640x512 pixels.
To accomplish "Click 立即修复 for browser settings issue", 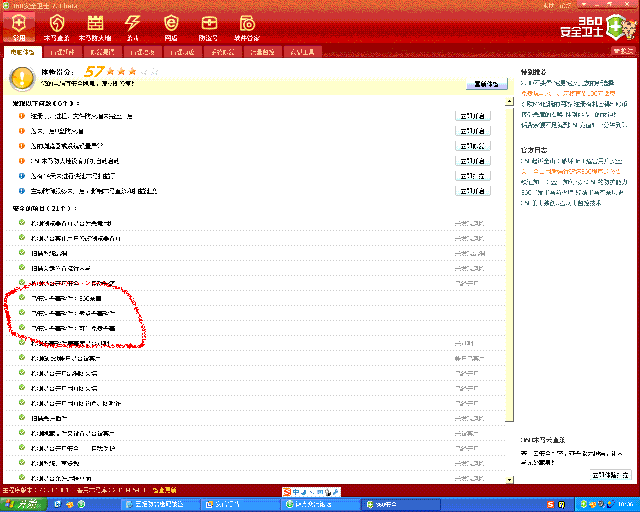I will [472, 146].
